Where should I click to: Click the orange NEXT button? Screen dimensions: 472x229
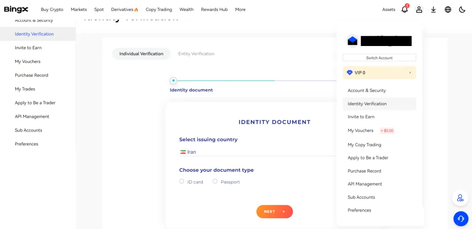click(x=275, y=212)
